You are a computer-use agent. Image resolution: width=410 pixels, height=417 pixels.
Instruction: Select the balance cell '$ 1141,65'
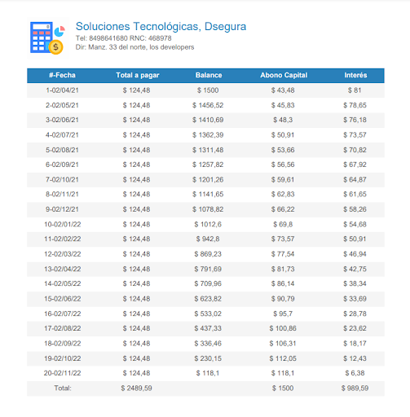tap(208, 195)
